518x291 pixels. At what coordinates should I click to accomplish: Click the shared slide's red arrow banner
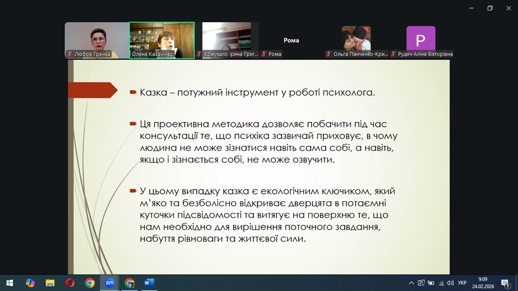(92, 90)
